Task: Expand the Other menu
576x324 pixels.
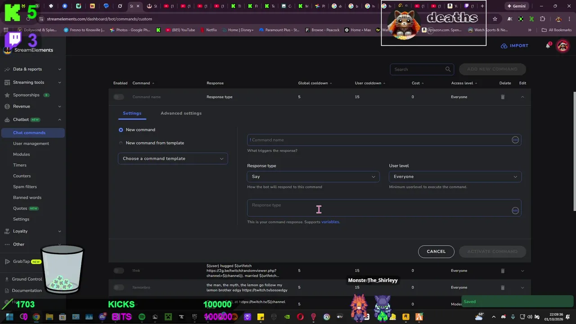Action: pyautogui.click(x=59, y=244)
